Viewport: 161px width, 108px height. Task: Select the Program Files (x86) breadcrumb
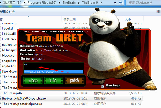(x=42, y=2)
